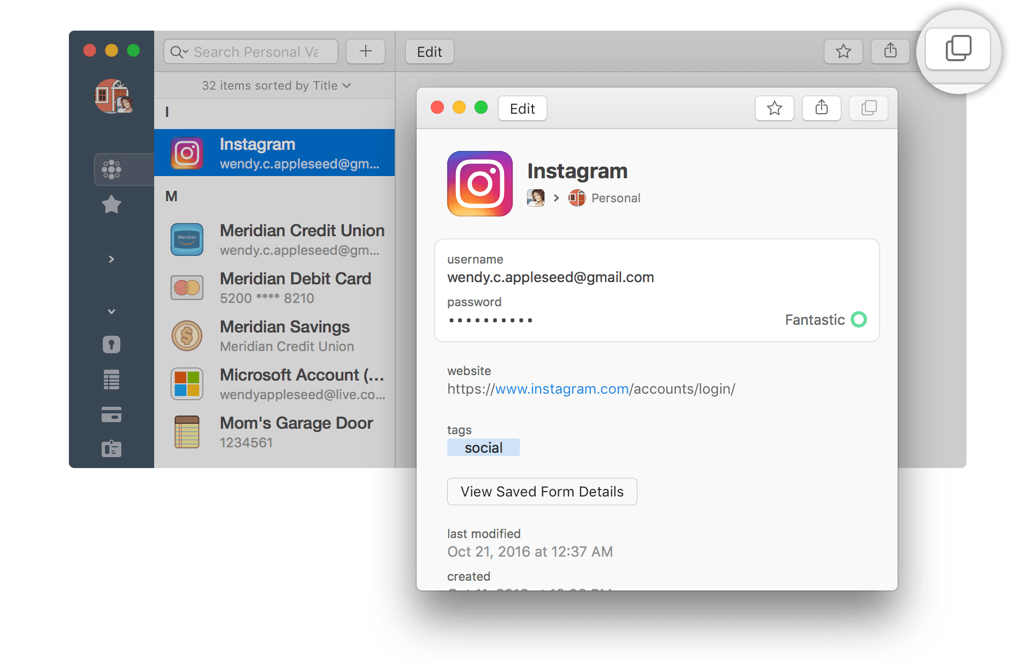Collapse the expanded categories section chevron

112,312
